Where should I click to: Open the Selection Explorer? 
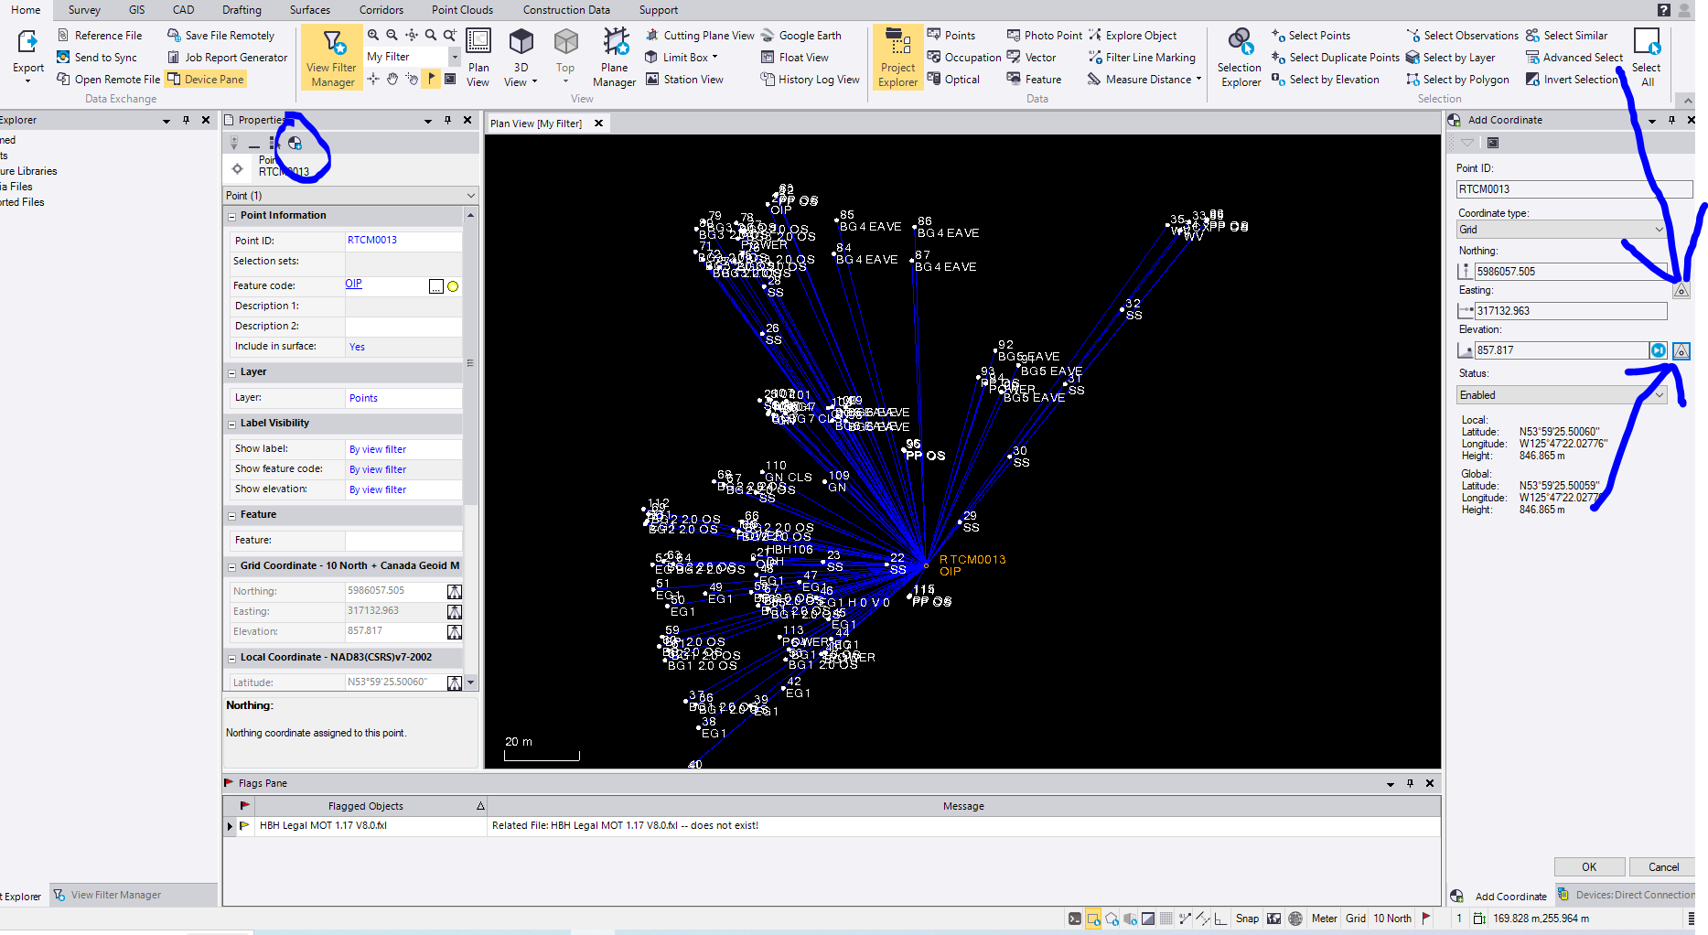coord(1240,57)
